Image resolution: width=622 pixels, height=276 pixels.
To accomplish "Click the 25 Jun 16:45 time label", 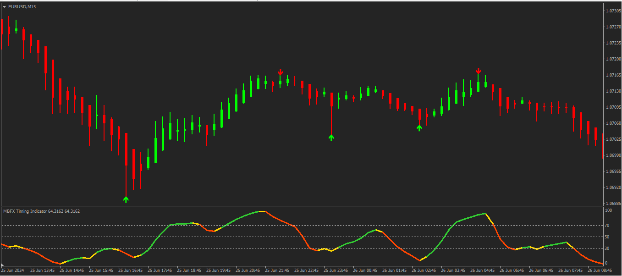I will click(x=131, y=270).
